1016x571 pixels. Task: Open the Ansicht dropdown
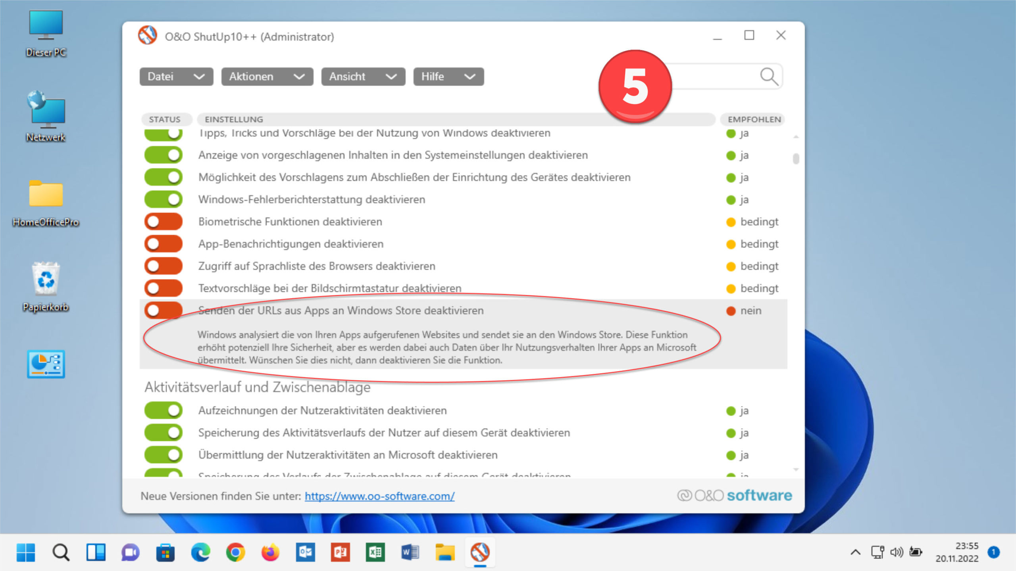[362, 76]
